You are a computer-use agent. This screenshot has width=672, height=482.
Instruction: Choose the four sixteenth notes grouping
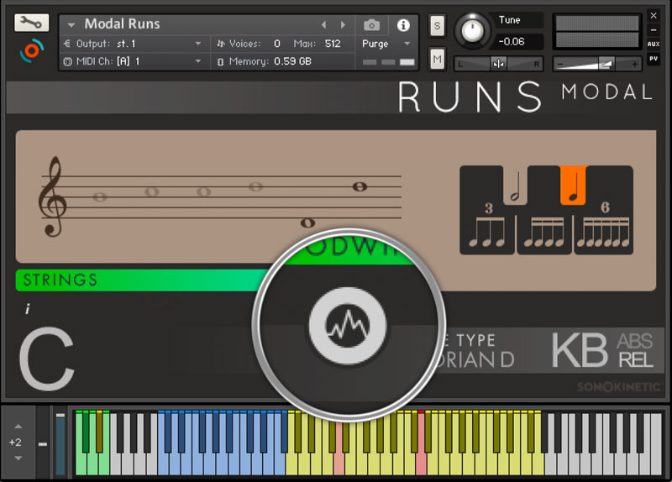pos(545,229)
